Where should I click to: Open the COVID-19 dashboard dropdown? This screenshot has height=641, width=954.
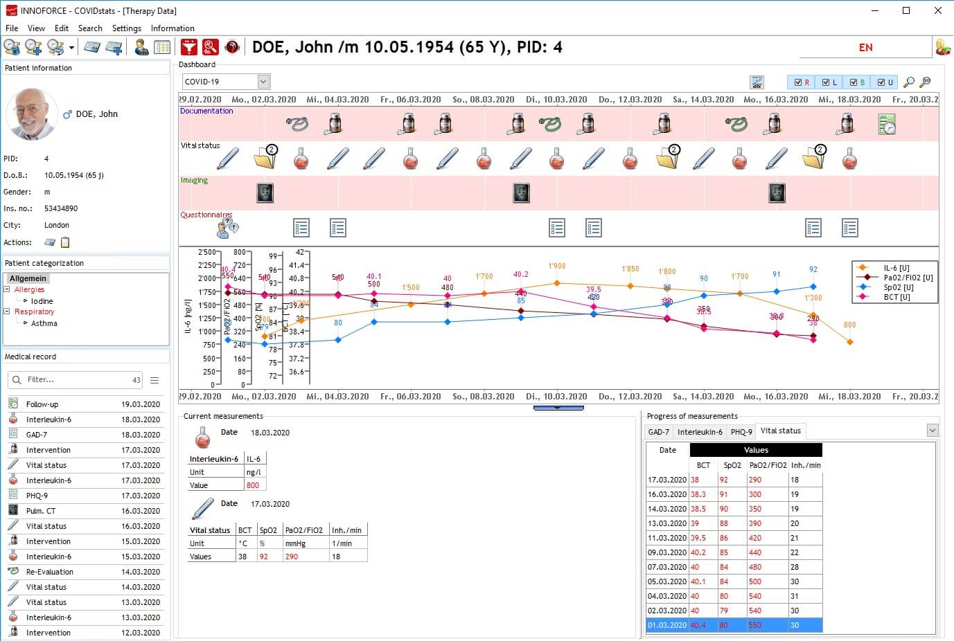263,82
